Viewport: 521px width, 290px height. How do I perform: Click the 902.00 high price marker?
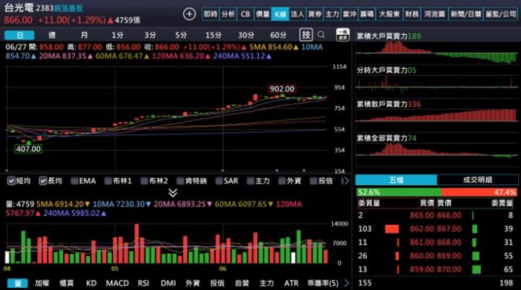pyautogui.click(x=281, y=89)
